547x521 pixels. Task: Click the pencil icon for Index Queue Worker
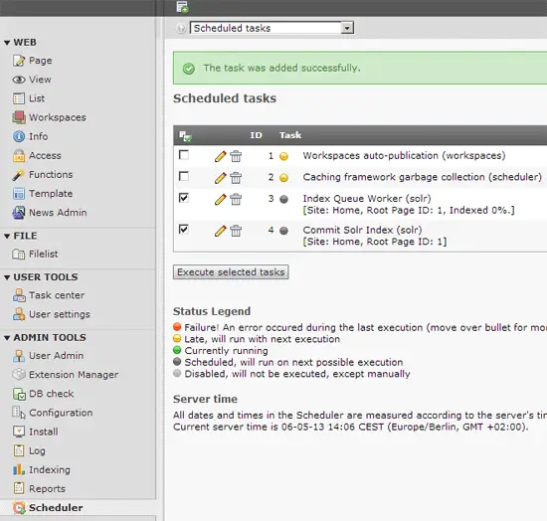click(x=221, y=199)
